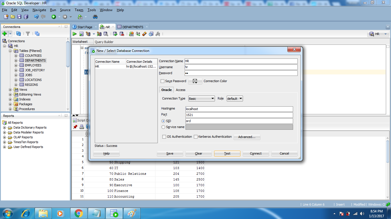Switch to the Access tab

(180, 90)
